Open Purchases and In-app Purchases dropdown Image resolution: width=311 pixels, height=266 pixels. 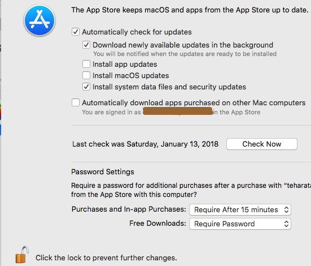click(240, 209)
